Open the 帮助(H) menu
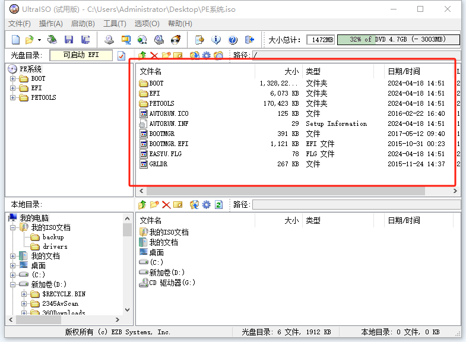Image resolution: width=466 pixels, height=342 pixels. coord(180,24)
